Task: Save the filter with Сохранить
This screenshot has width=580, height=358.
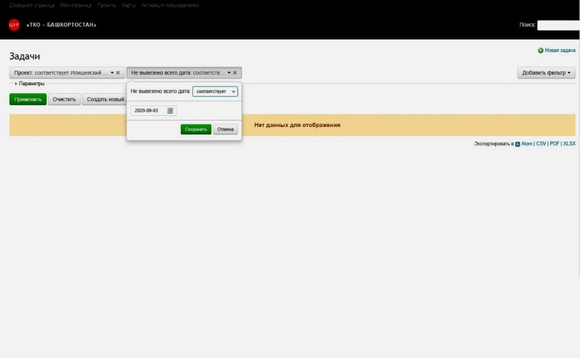Action: (x=196, y=129)
